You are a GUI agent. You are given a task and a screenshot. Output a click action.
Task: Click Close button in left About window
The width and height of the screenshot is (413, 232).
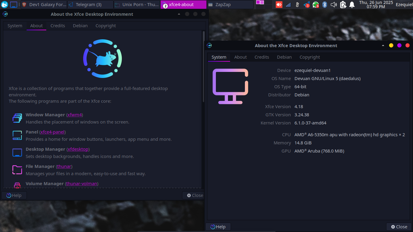click(x=195, y=195)
